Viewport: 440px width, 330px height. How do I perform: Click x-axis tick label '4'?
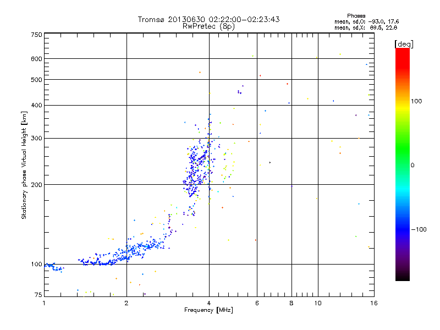(x=209, y=303)
